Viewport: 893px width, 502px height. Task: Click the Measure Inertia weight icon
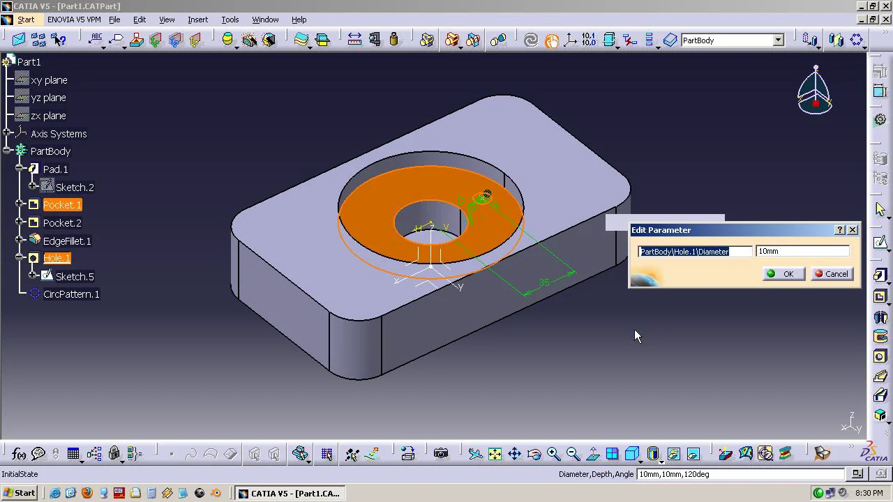pyautogui.click(x=394, y=40)
